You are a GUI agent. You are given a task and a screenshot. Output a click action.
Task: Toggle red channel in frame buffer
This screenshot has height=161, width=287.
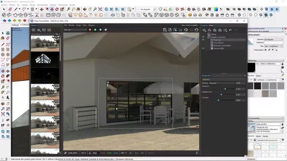(x=90, y=30)
